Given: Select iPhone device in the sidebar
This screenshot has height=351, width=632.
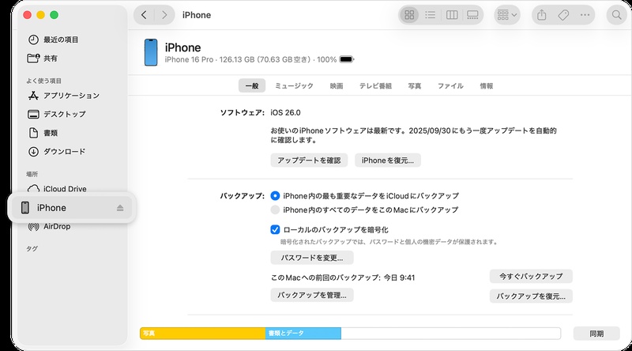Looking at the screenshot, I should point(71,208).
